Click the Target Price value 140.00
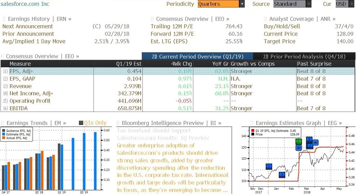 pyautogui.click(x=345, y=42)
